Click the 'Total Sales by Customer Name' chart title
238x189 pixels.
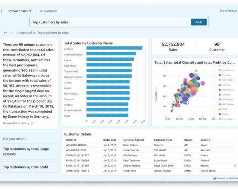(x=88, y=43)
